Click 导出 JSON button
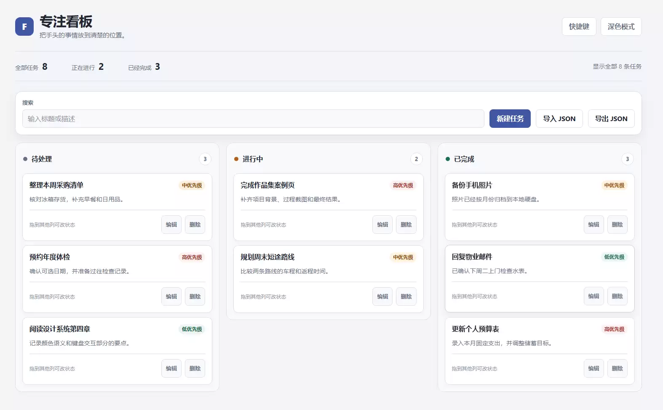Viewport: 663px width, 410px height. 611,119
